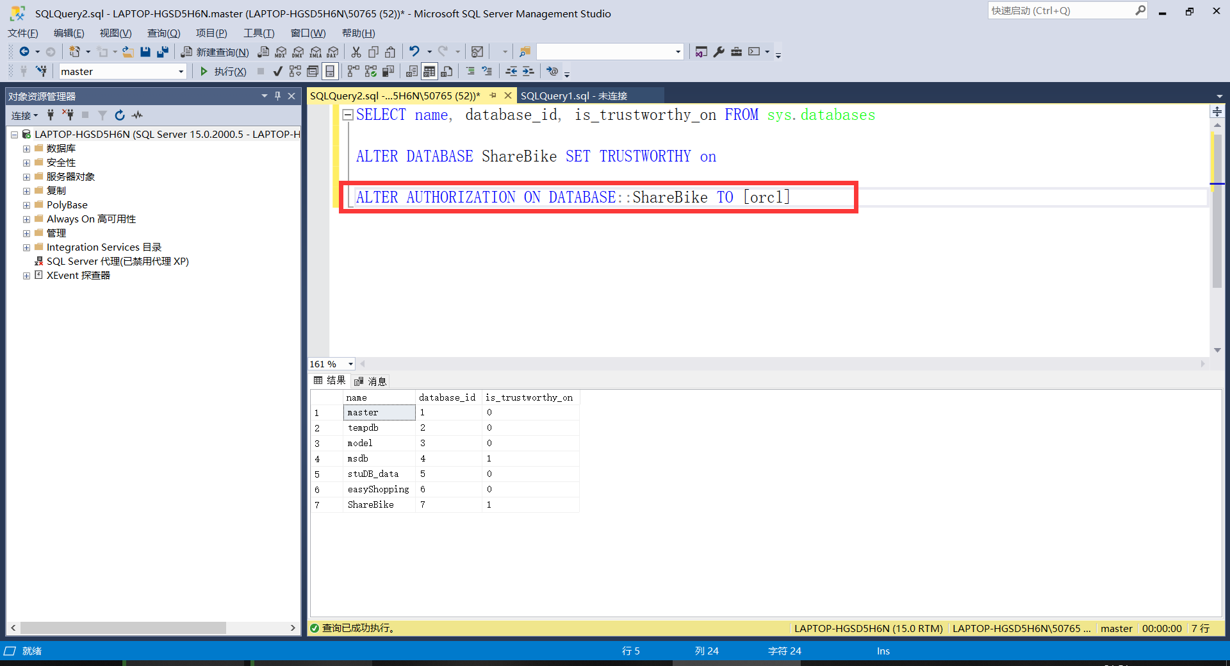The height and width of the screenshot is (666, 1230).
Task: Click the Display Estimated Execution Plan icon
Action: point(295,71)
